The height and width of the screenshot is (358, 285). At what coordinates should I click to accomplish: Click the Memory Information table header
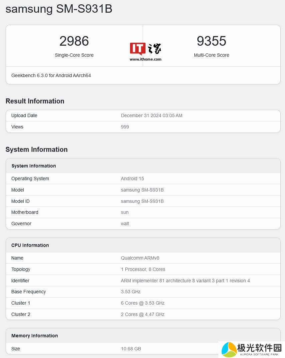(x=35, y=336)
